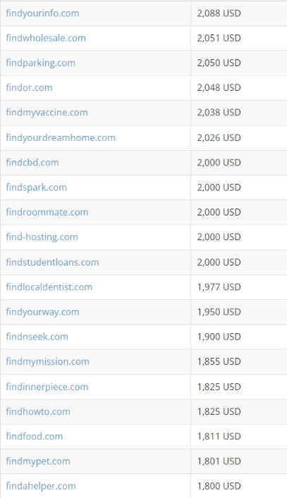Screen dimensions: 287x498
Task: Click the findinnerpiece.com link
Action: tap(47, 387)
